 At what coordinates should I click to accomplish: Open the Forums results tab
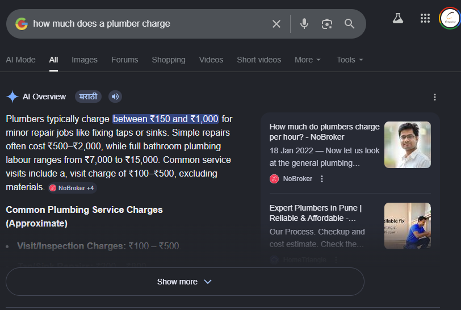pyautogui.click(x=125, y=60)
